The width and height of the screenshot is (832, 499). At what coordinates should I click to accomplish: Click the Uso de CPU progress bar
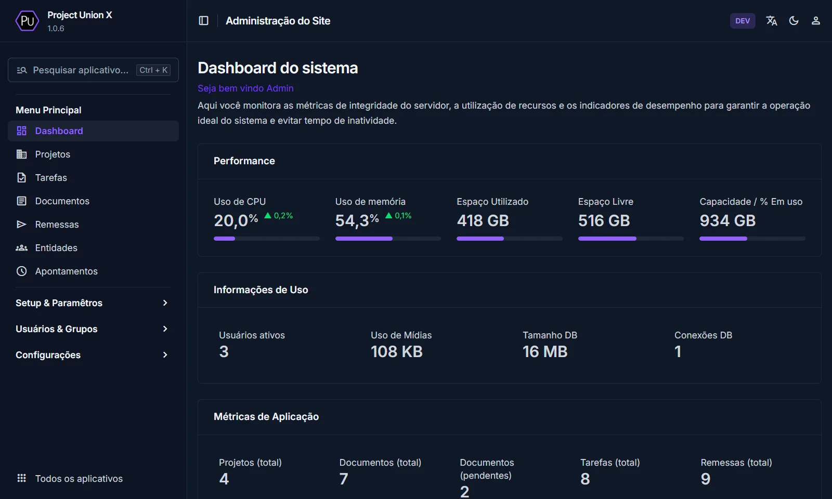tap(266, 239)
